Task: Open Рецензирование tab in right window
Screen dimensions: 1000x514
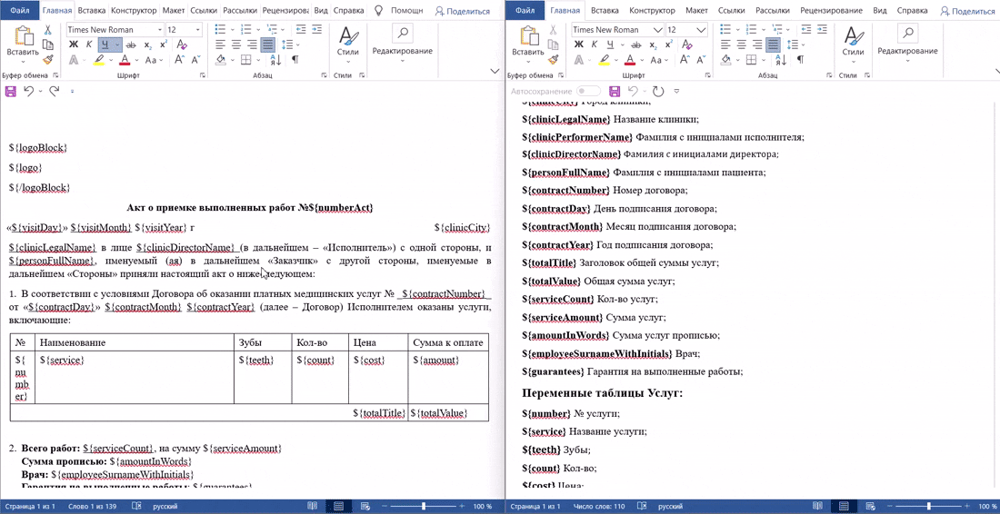Action: coord(832,11)
